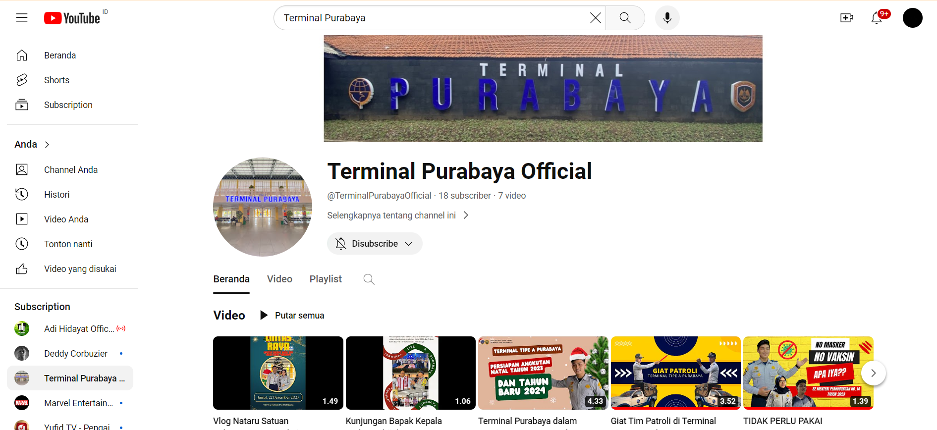Switch to the Video tab
This screenshot has width=937, height=430.
[x=279, y=279]
